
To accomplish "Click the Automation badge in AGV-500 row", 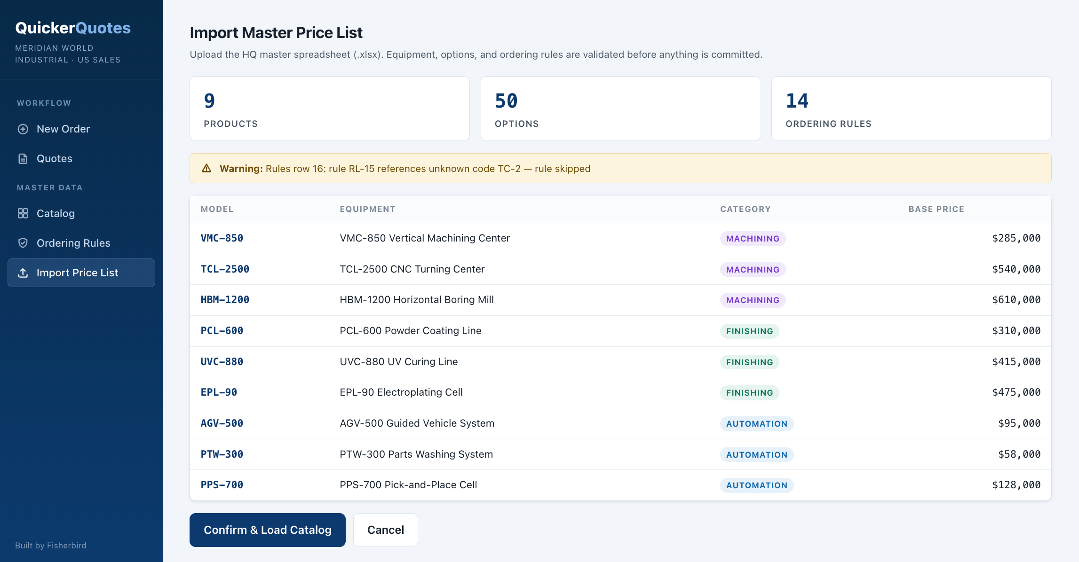I will coord(757,424).
